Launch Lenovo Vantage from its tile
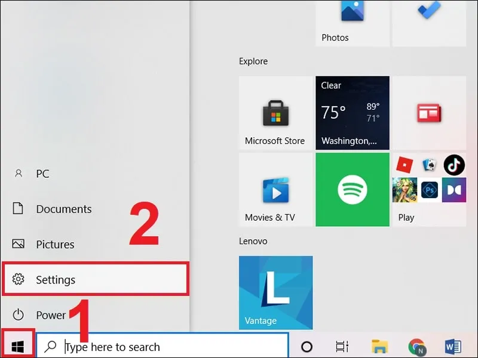478x358 pixels. pyautogui.click(x=275, y=292)
